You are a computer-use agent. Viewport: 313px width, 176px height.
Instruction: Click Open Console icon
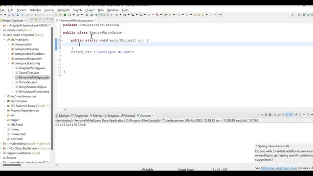point(308,115)
